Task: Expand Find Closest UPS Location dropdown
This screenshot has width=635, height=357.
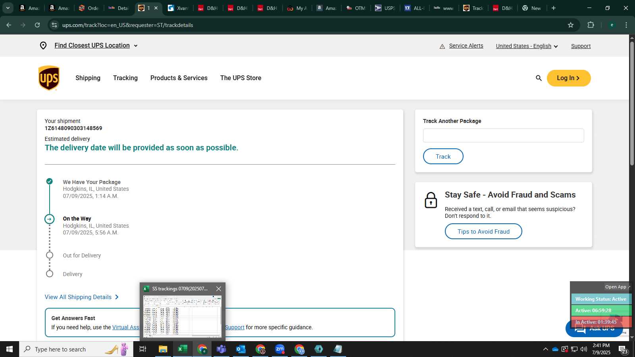Action: coord(136,46)
